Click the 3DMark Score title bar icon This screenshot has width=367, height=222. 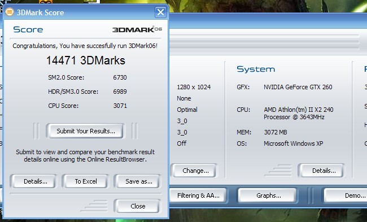coord(10,12)
